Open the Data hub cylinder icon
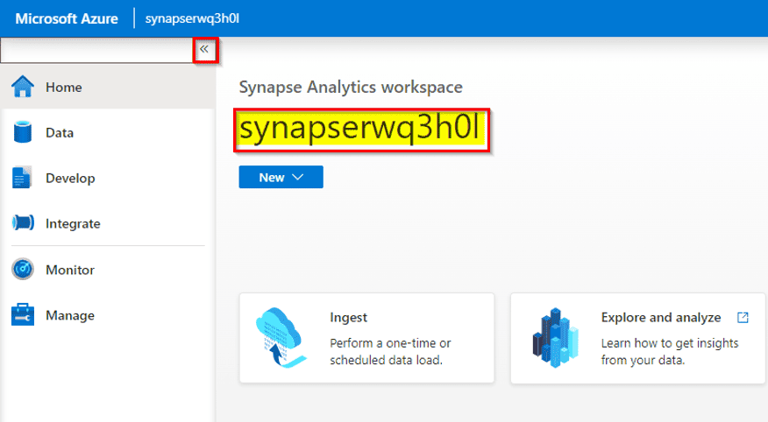Image resolution: width=768 pixels, height=422 pixels. [23, 132]
